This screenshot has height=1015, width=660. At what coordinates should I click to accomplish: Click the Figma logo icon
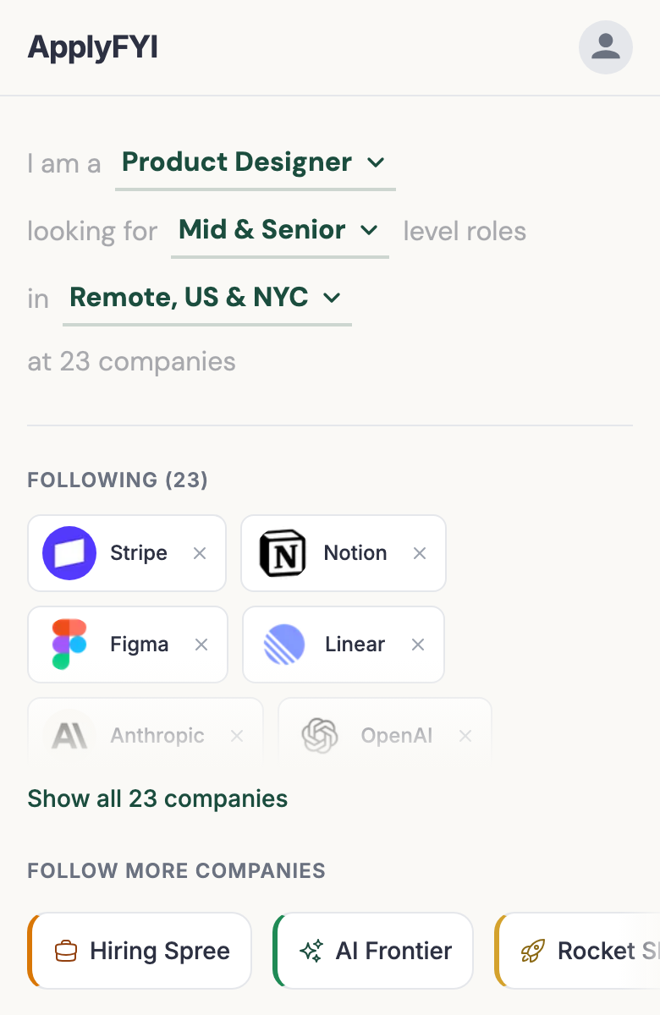(69, 645)
